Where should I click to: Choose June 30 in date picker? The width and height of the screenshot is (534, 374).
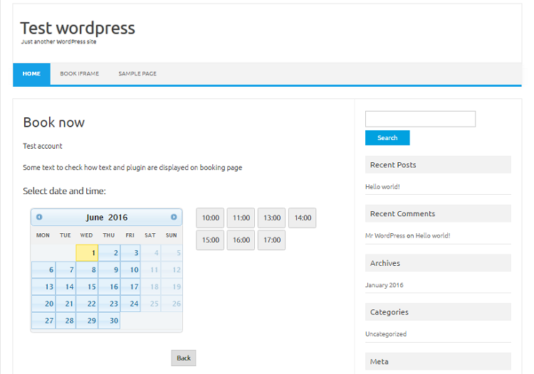tap(109, 321)
